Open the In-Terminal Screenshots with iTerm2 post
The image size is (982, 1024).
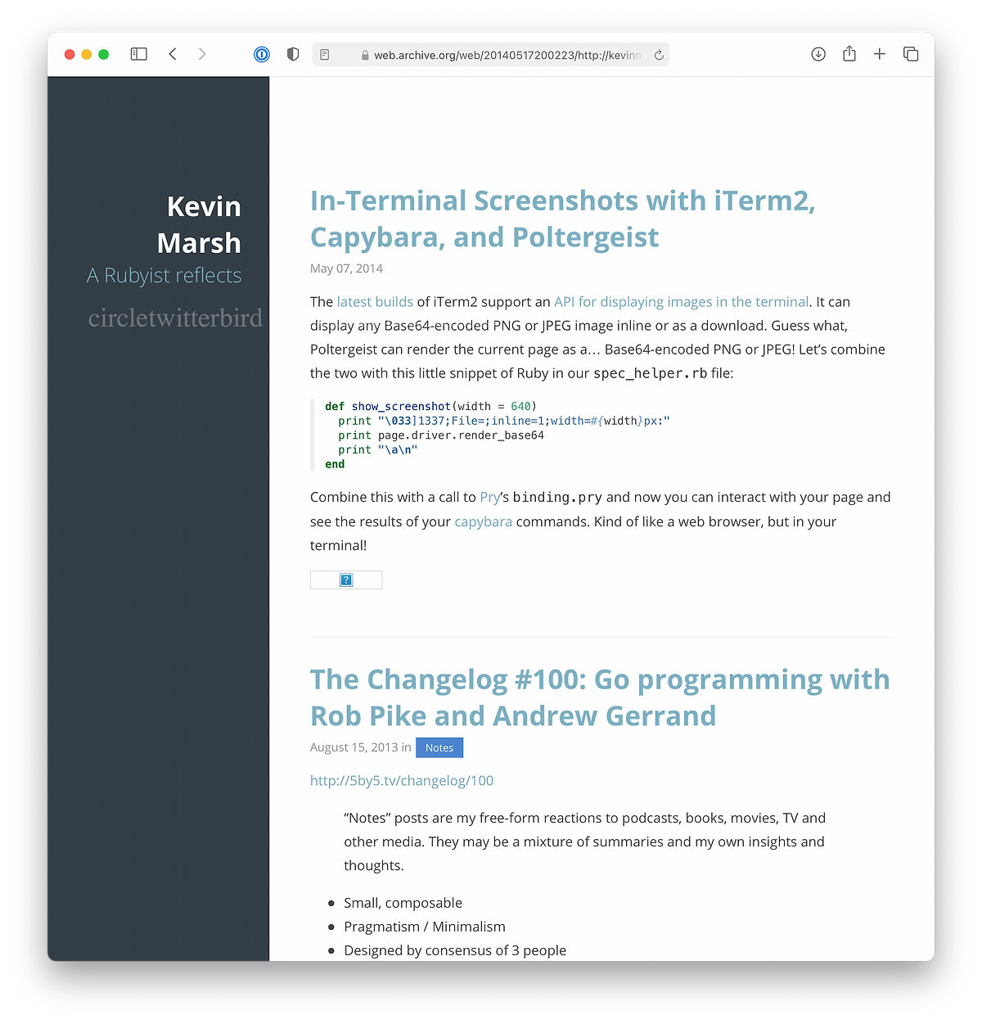click(563, 219)
